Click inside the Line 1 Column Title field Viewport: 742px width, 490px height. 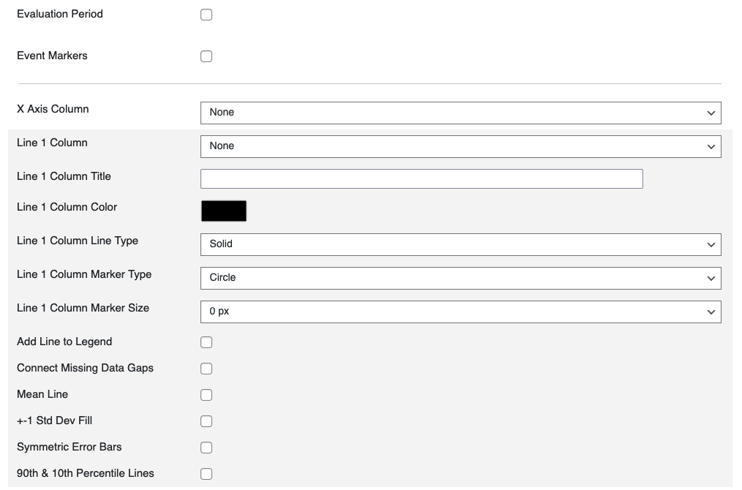(421, 178)
